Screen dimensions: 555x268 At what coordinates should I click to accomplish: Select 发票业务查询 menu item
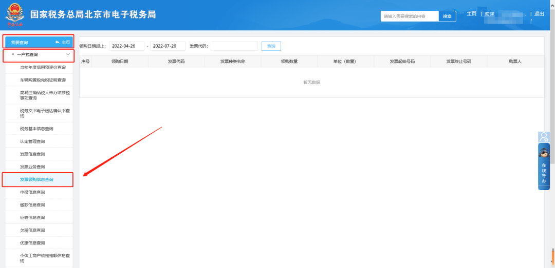tap(32, 167)
